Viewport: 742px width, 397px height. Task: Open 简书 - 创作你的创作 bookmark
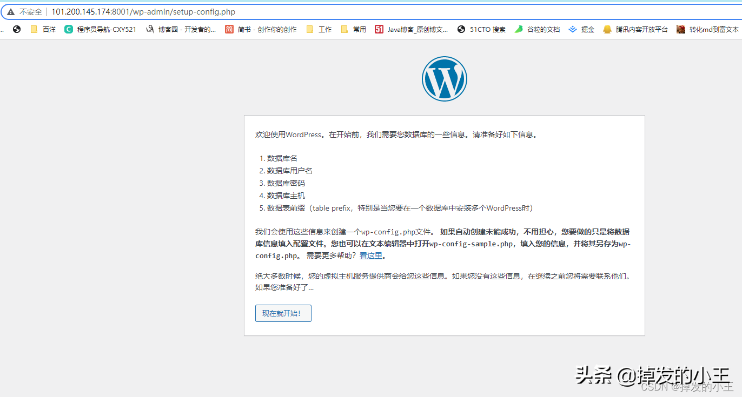tap(261, 30)
